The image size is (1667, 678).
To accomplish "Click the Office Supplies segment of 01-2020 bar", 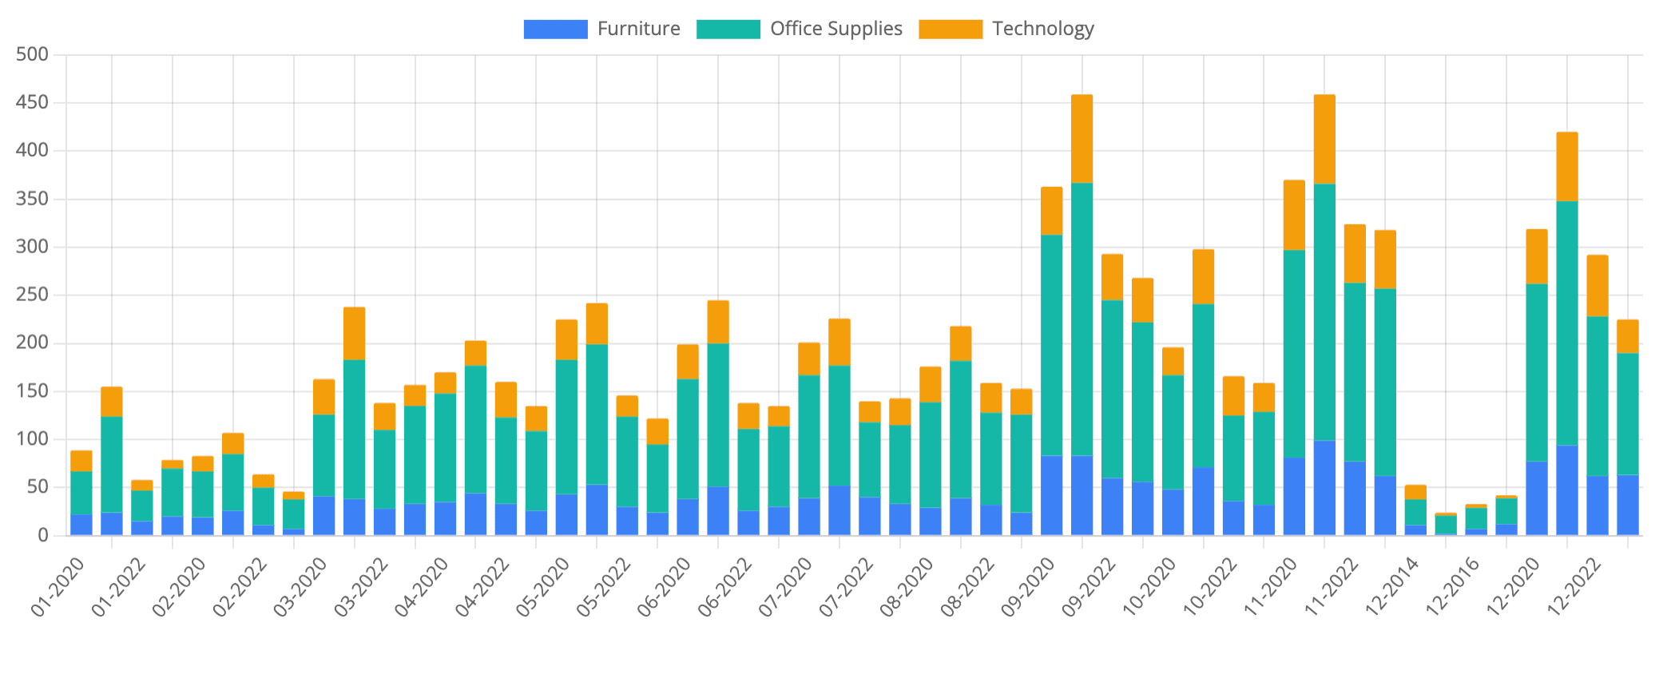I will (81, 493).
